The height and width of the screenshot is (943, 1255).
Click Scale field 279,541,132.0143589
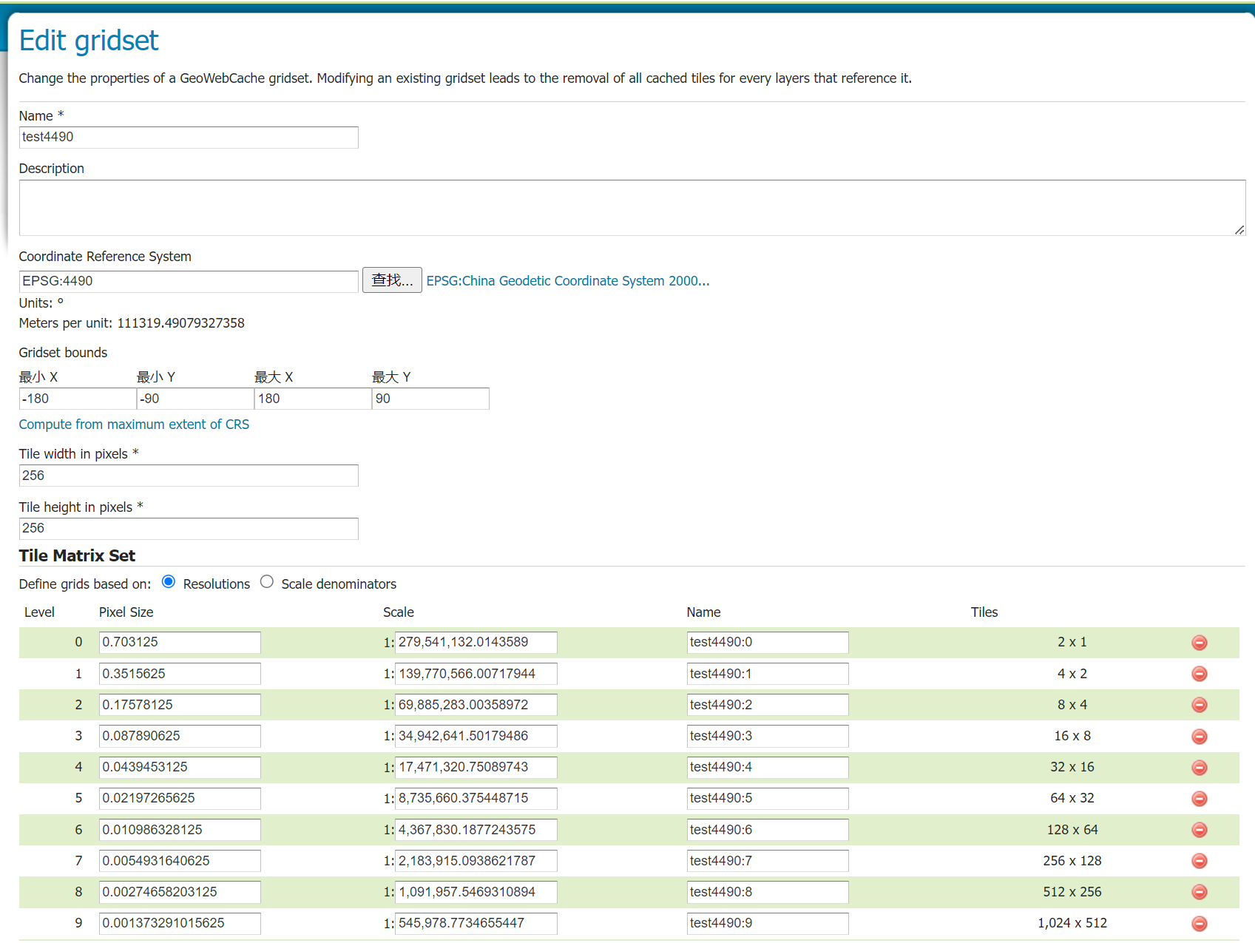(476, 643)
